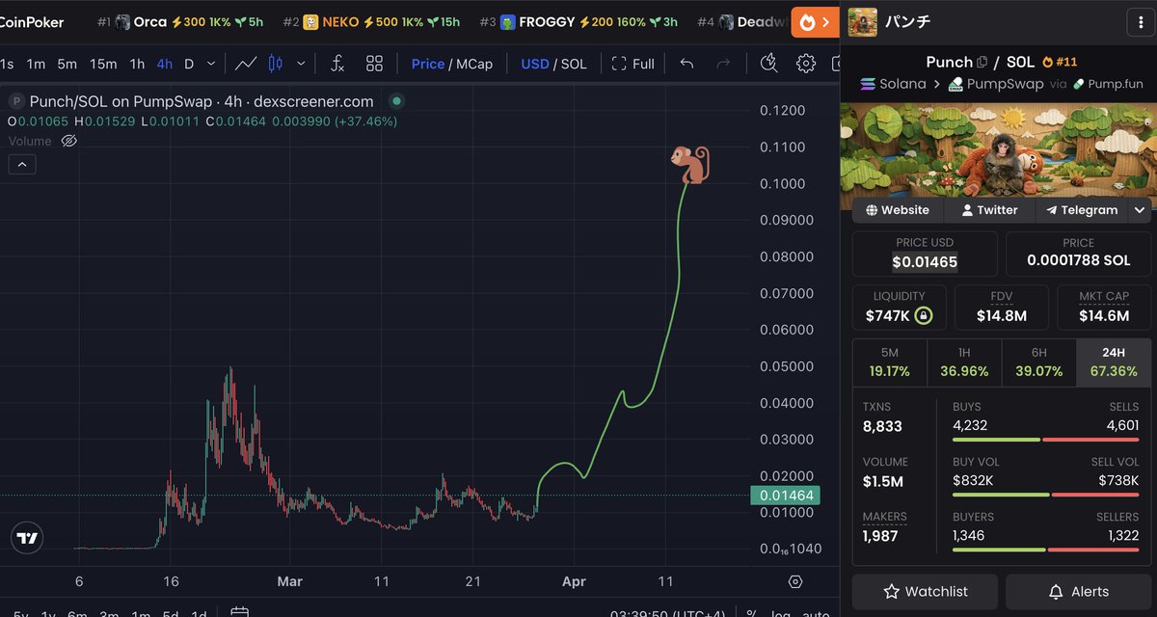This screenshot has height=617, width=1157.
Task: Open the token Twitter link
Action: pyautogui.click(x=989, y=209)
